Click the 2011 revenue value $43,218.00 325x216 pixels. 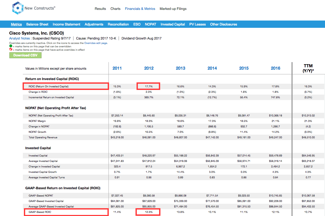[x=117, y=138]
